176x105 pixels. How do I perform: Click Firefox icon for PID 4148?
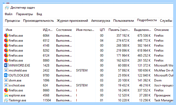[x=6, y=45]
